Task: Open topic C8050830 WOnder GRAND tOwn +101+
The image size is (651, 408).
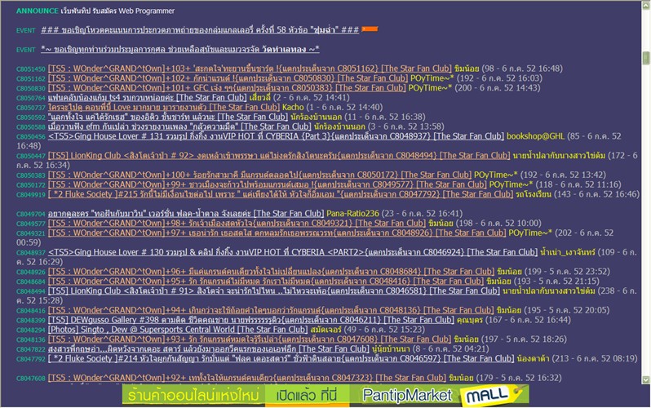Action: [x=227, y=87]
